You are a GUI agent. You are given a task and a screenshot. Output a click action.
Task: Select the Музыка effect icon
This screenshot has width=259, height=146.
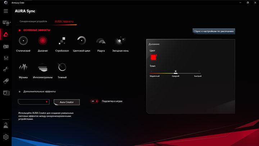(x=23, y=67)
